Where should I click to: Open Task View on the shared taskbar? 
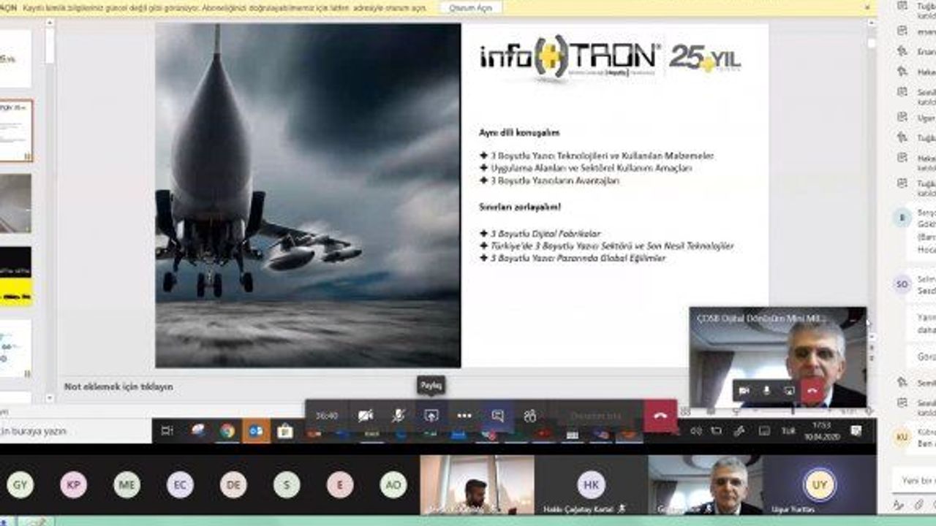click(x=167, y=431)
